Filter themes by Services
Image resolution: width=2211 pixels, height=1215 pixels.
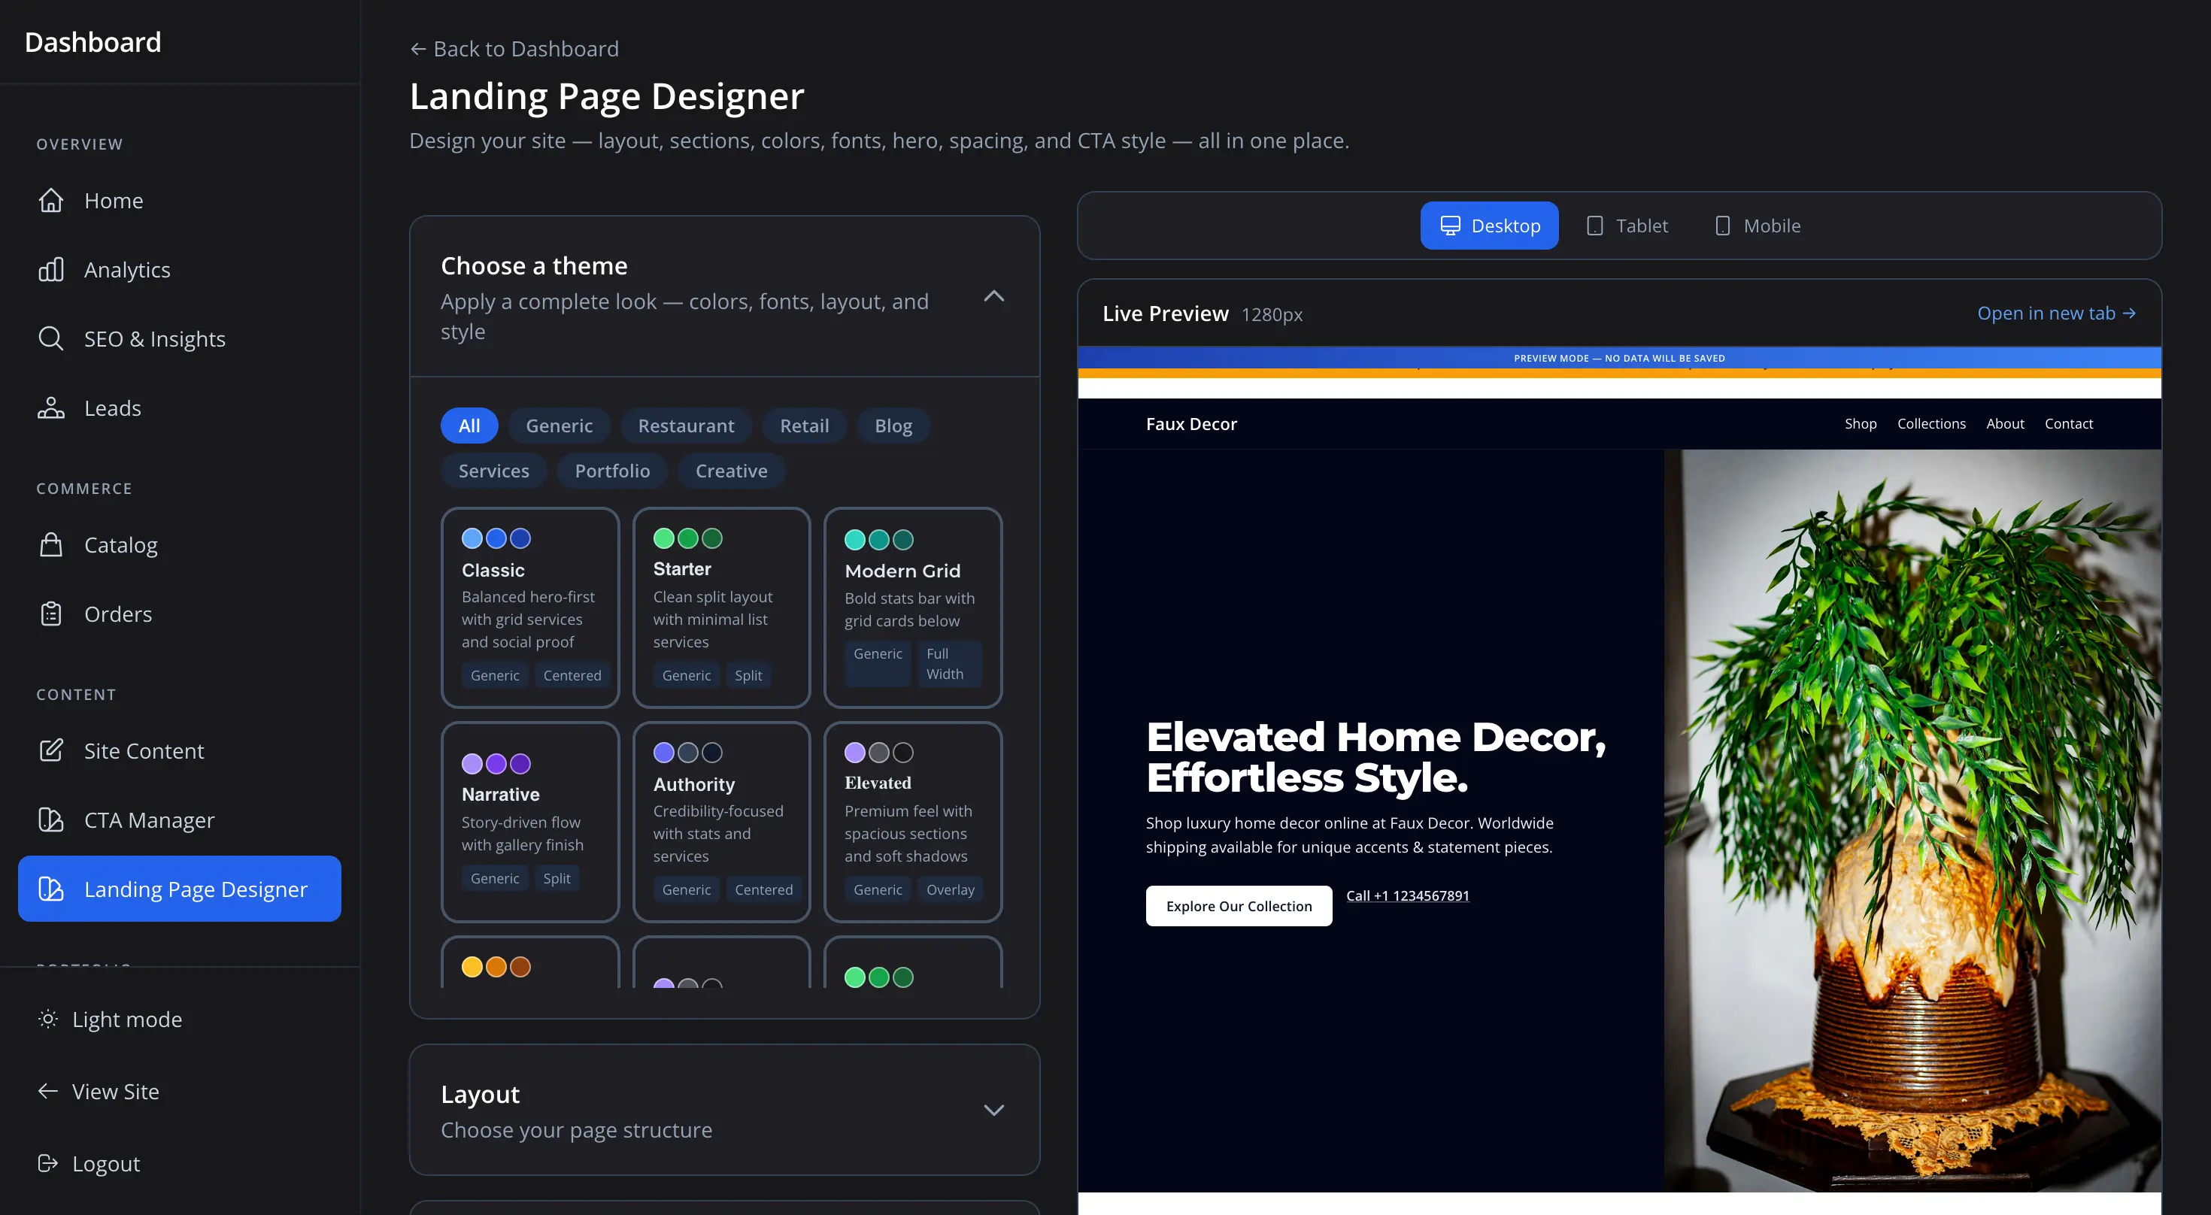(x=493, y=470)
